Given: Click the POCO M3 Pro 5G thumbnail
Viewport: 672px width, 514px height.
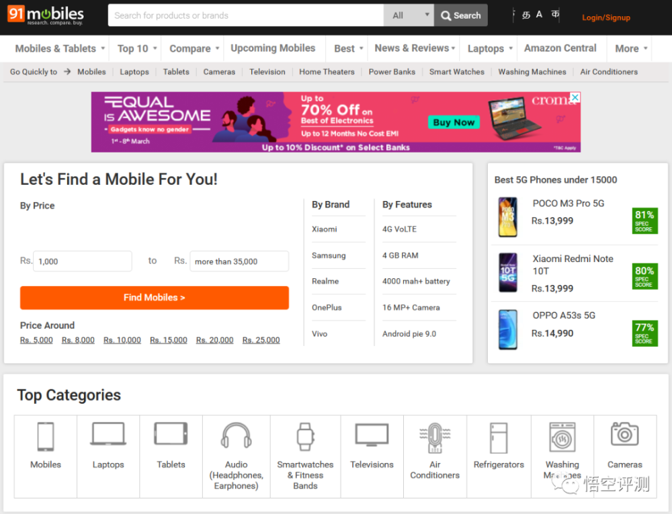Looking at the screenshot, I should [507, 217].
